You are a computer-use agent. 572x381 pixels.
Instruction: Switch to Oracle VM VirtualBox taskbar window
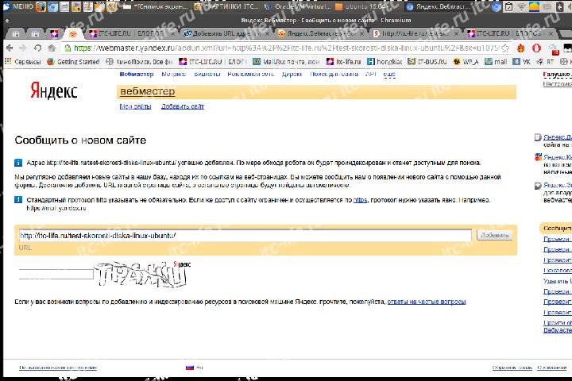click(x=297, y=6)
